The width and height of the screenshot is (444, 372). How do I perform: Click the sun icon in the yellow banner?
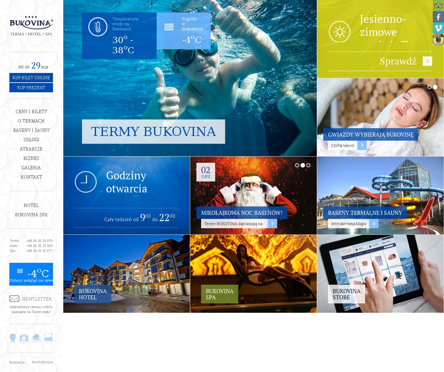[340, 32]
